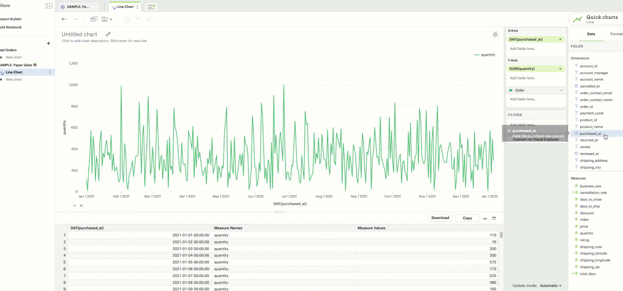The width and height of the screenshot is (623, 291).
Task: Click the duplicate chart toolbar icon
Action: [94, 19]
